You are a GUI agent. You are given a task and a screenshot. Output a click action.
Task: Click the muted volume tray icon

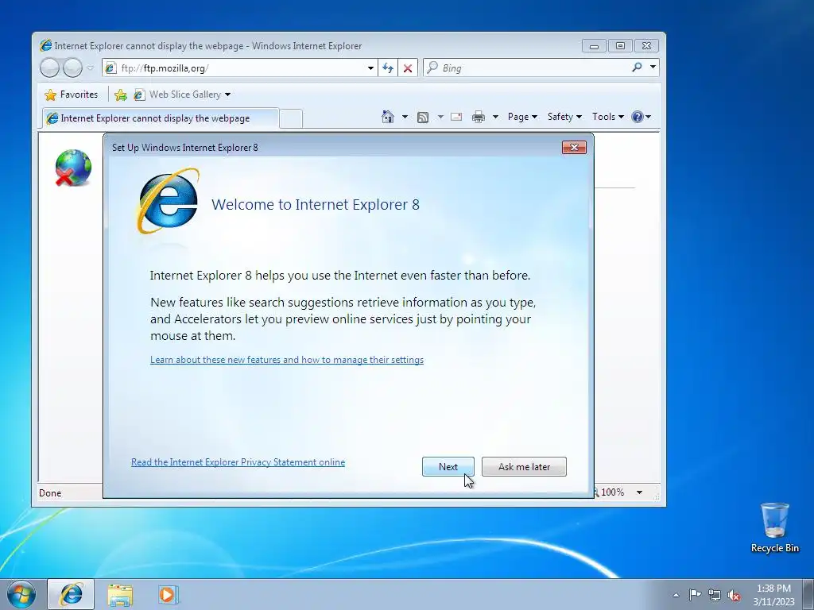734,595
